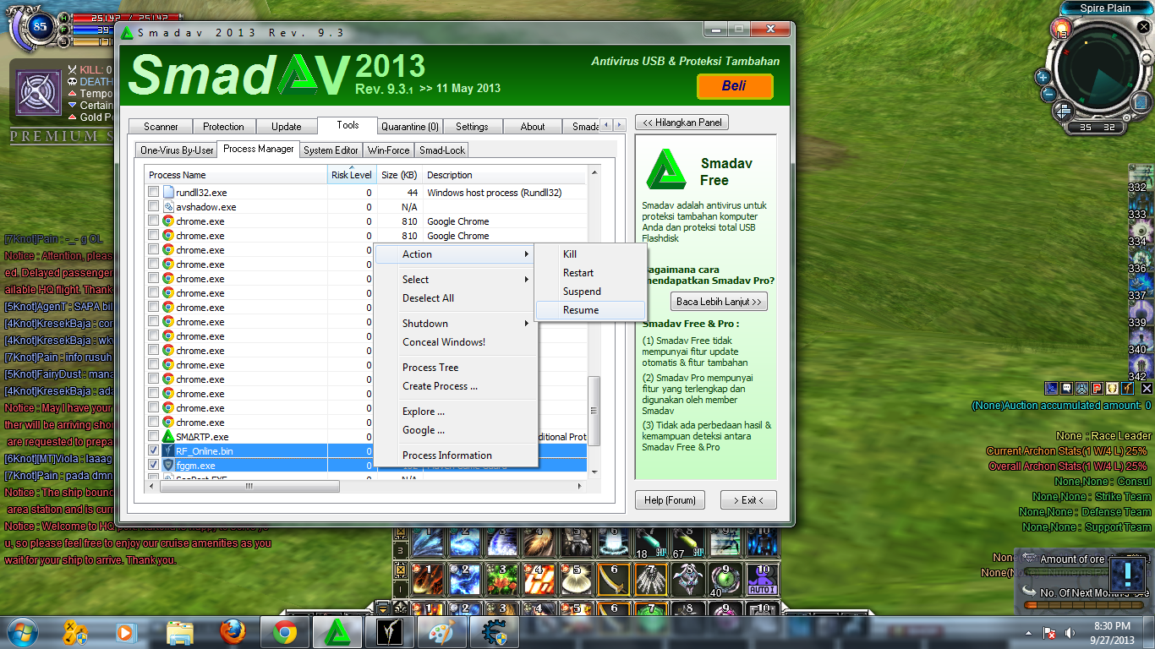Open the Help (Forum) page
1155x649 pixels.
670,499
